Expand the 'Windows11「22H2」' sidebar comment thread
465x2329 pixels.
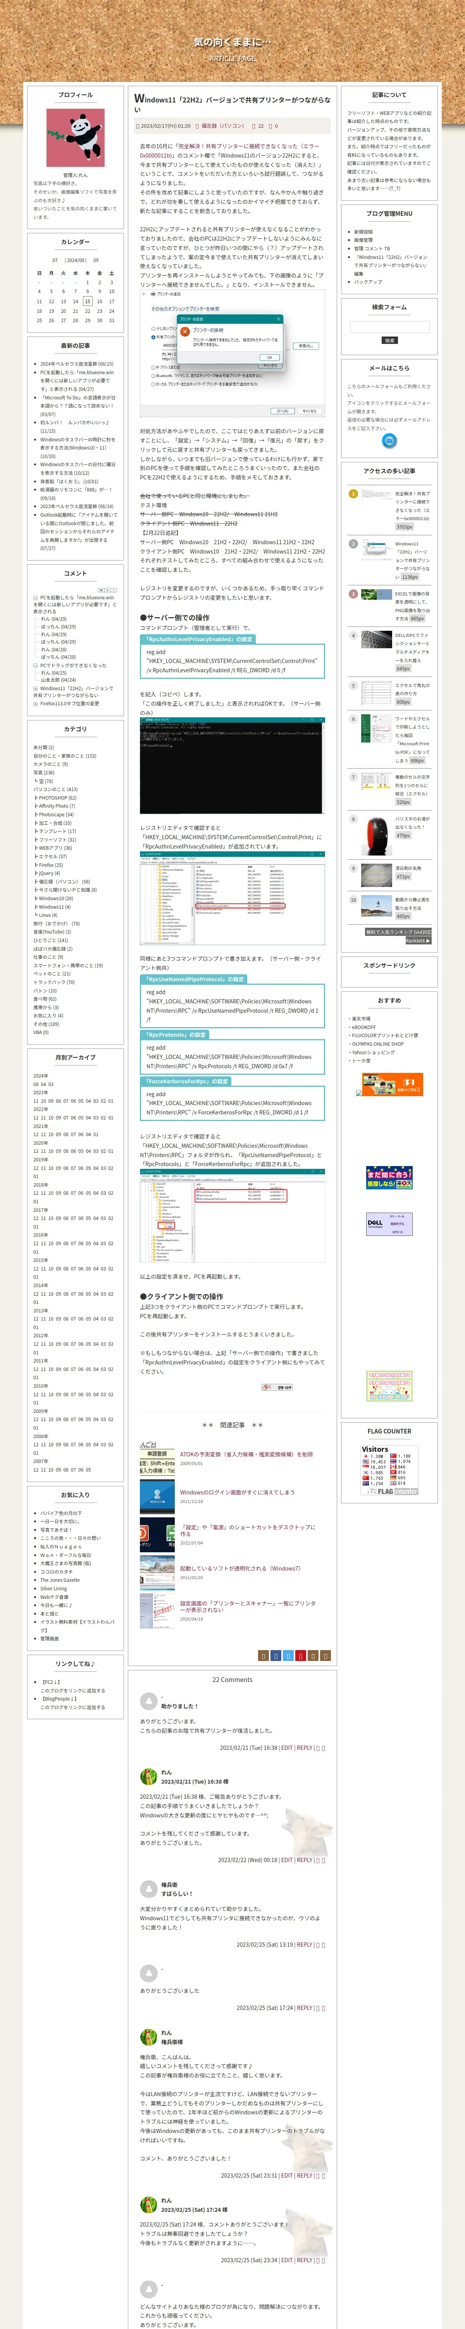[35, 688]
